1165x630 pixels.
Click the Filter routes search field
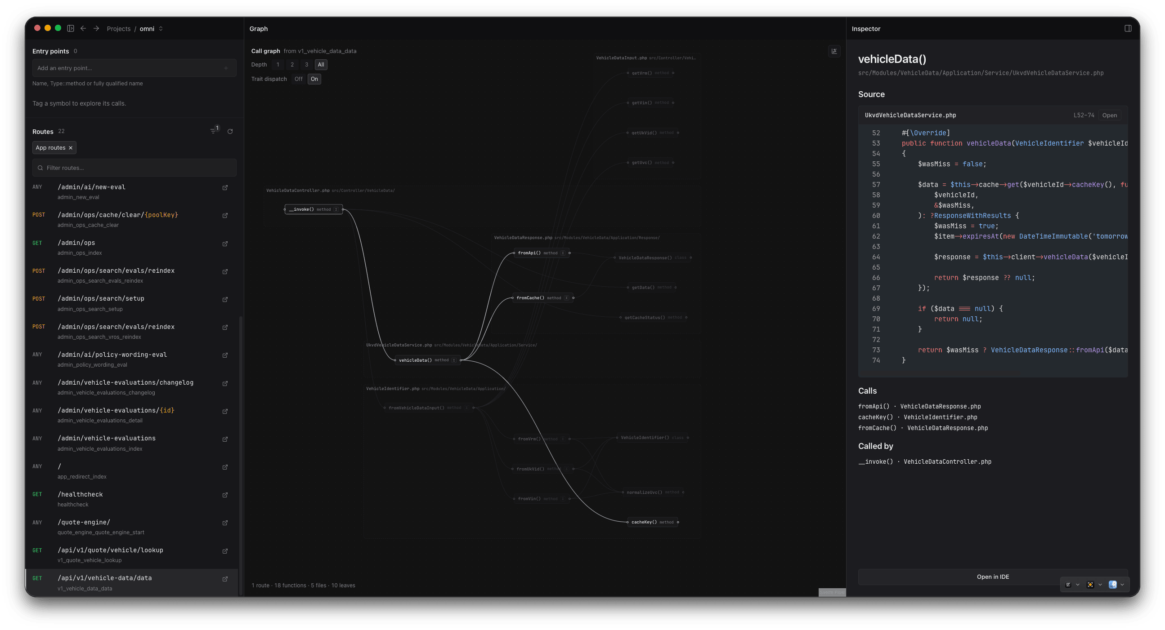[x=134, y=168]
